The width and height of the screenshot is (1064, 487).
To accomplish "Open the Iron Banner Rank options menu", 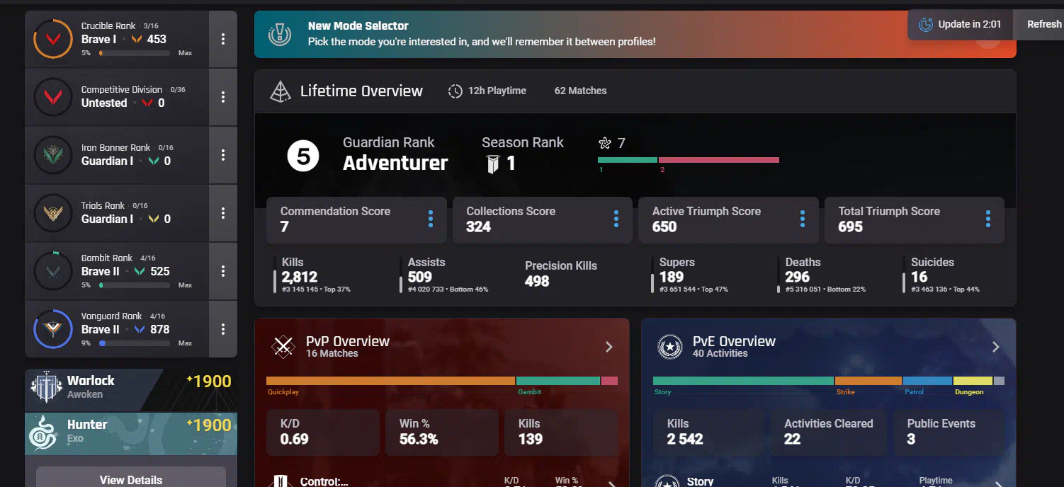I will (x=223, y=155).
